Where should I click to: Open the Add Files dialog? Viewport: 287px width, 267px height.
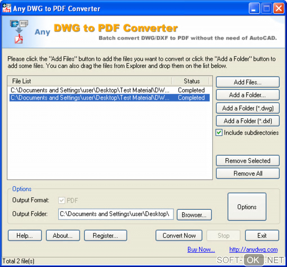(x=248, y=82)
